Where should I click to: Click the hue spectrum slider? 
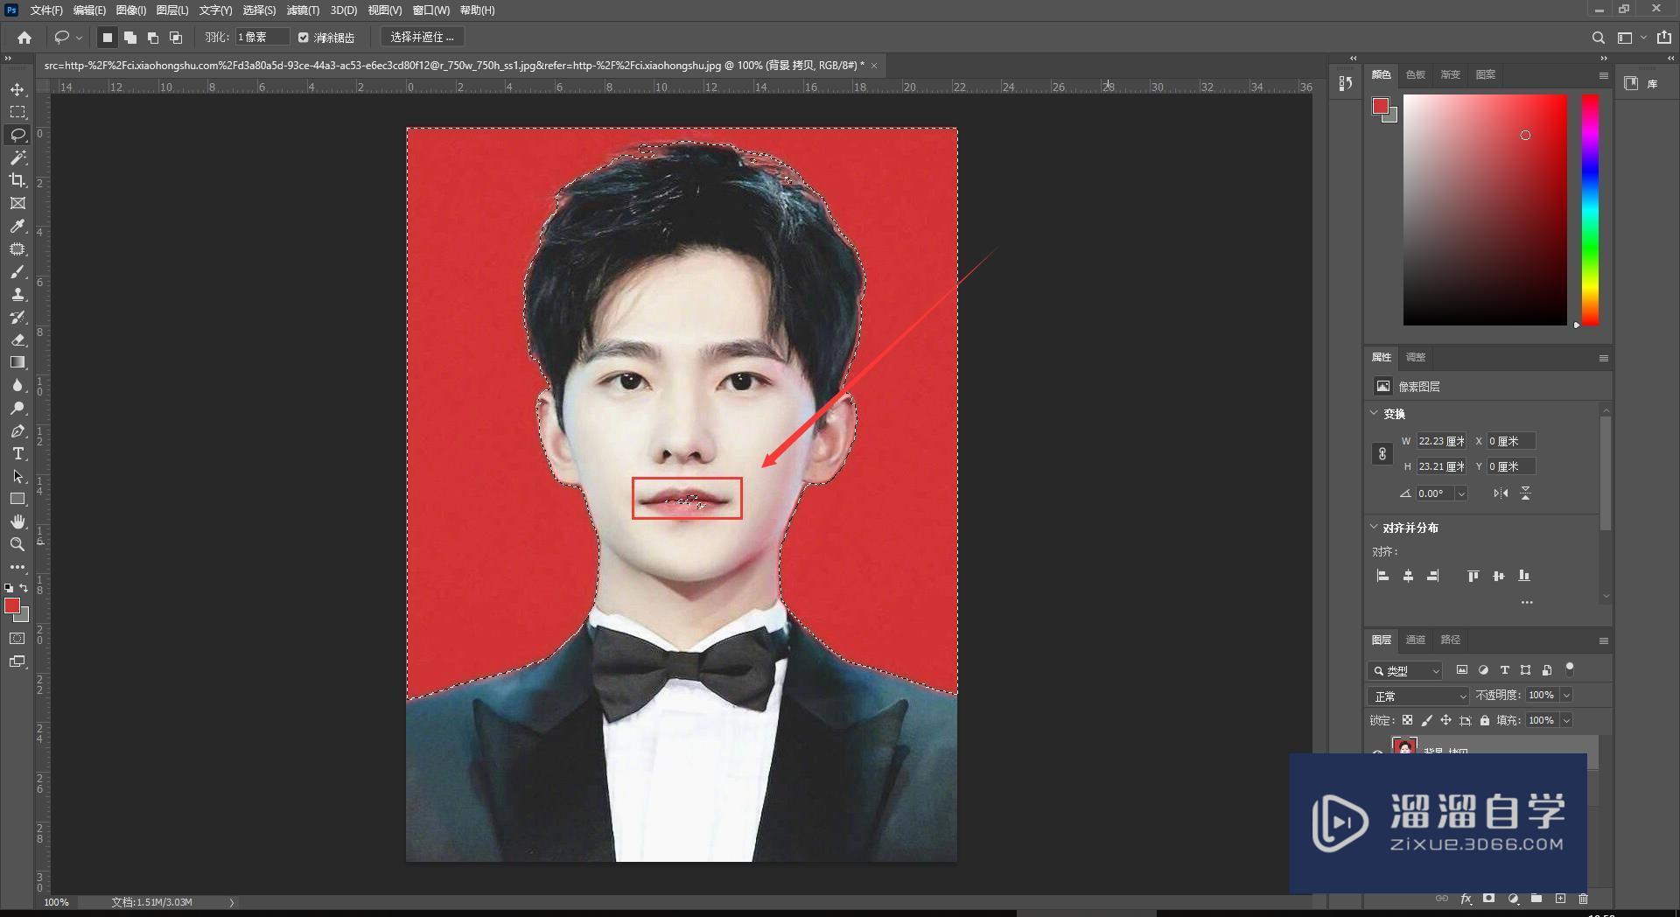(x=1590, y=210)
